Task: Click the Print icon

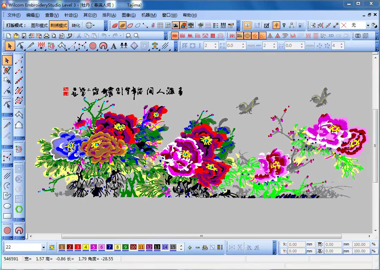Action: pos(46,36)
